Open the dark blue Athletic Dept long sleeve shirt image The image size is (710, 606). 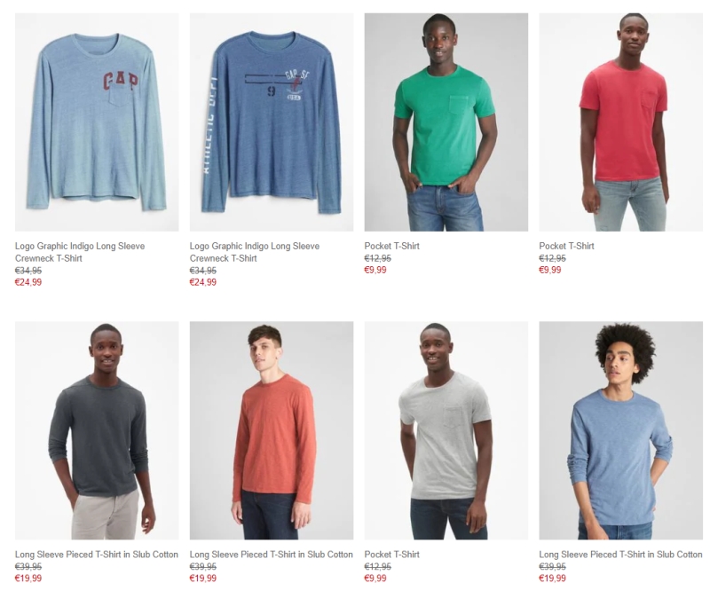click(x=272, y=122)
